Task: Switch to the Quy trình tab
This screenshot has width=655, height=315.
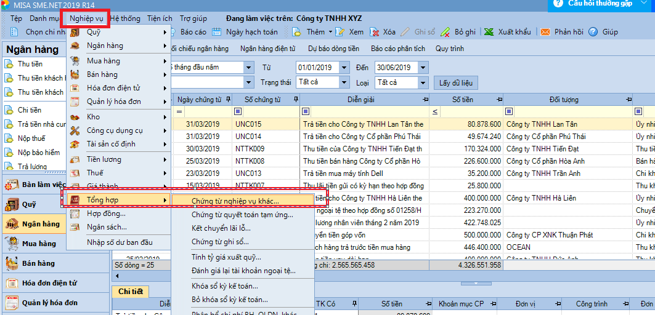Action: pyautogui.click(x=449, y=49)
